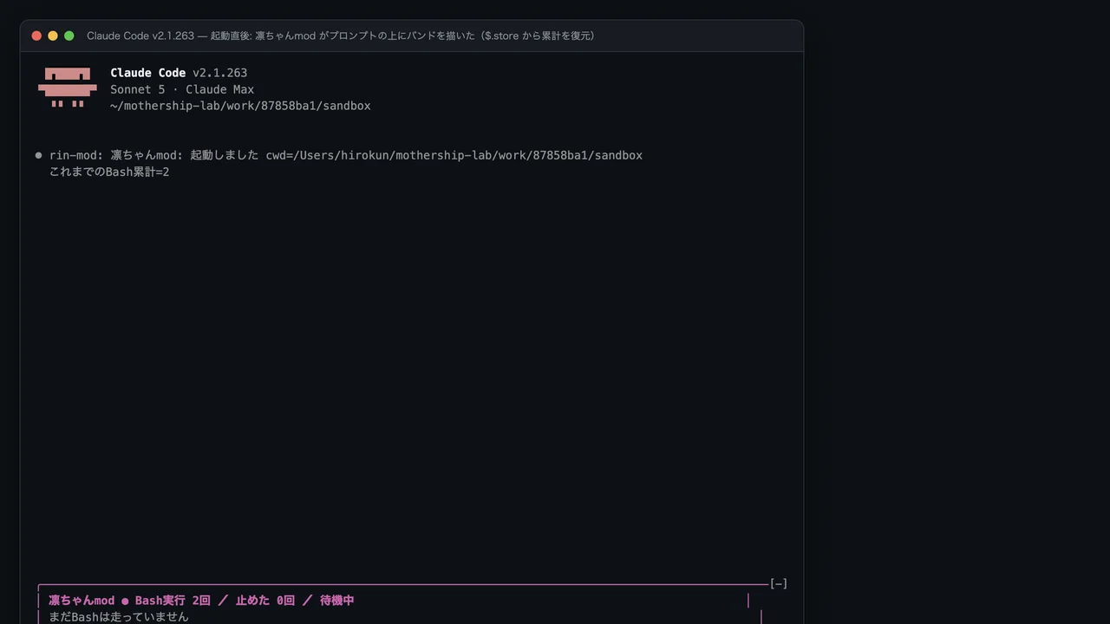Click the 'これまでのBash累計=2' line

(109, 172)
